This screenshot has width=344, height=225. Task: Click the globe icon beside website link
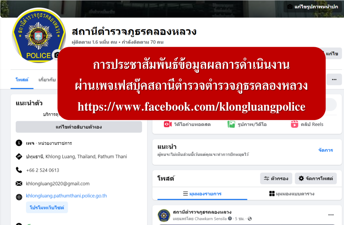19,197
